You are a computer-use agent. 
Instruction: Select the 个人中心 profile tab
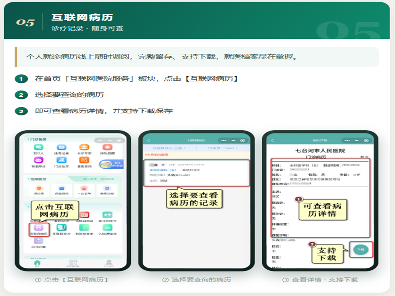click(x=109, y=263)
